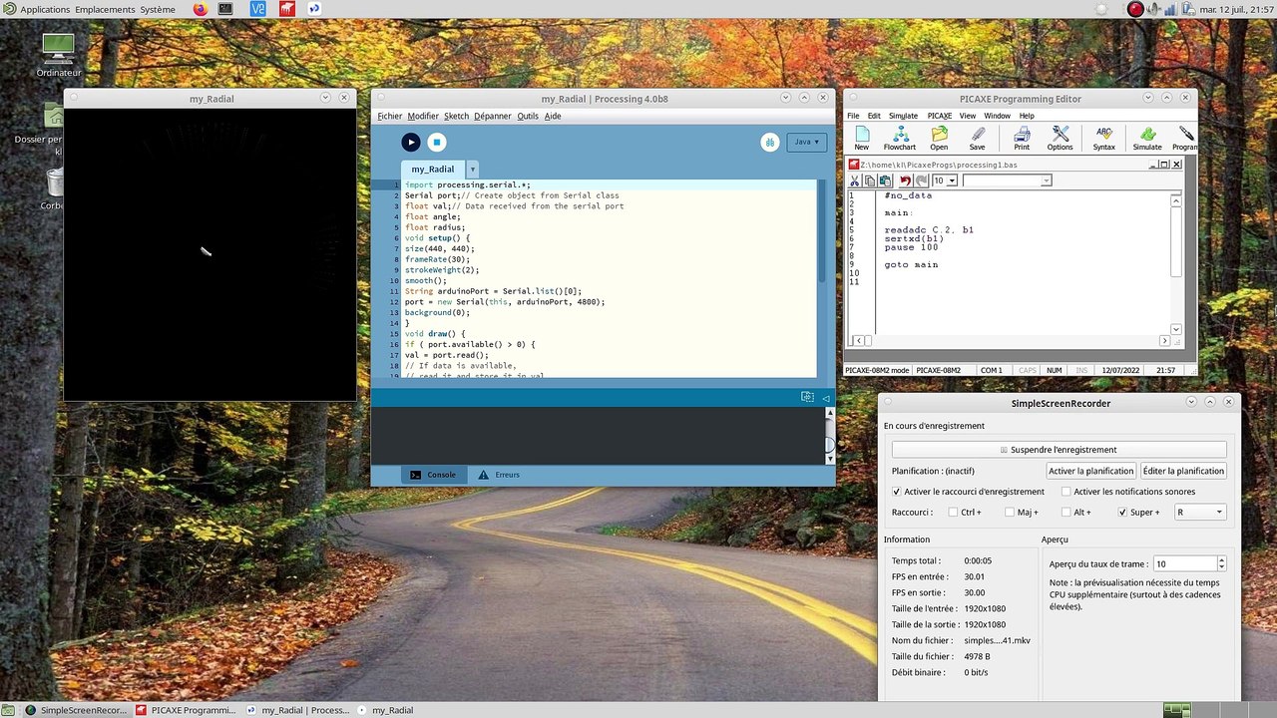1277x718 pixels.
Task: Click the frame rate spinner arrows
Action: 1221,564
